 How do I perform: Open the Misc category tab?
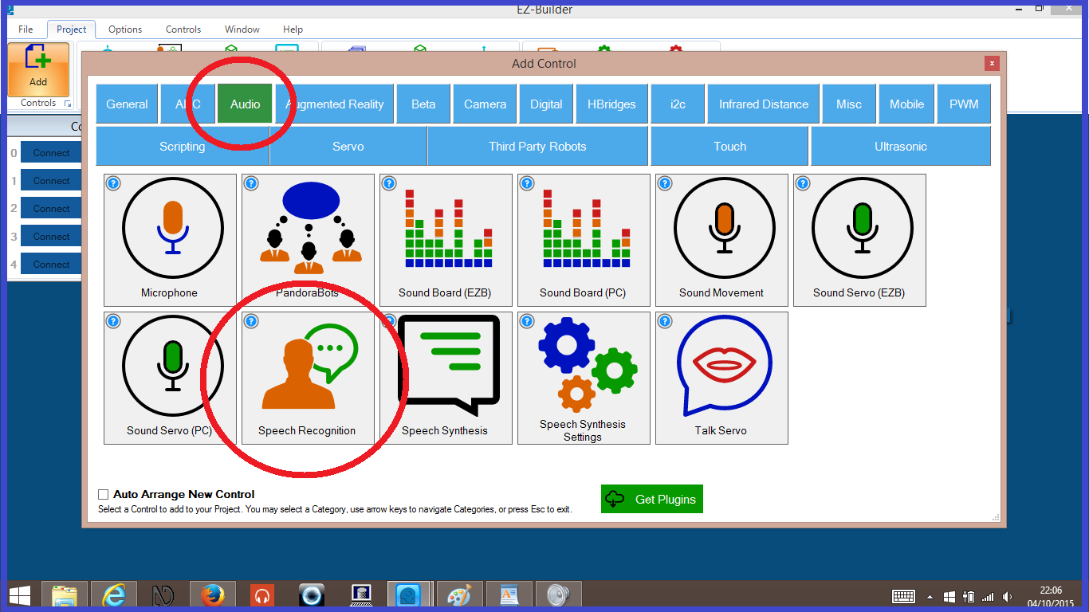point(849,104)
